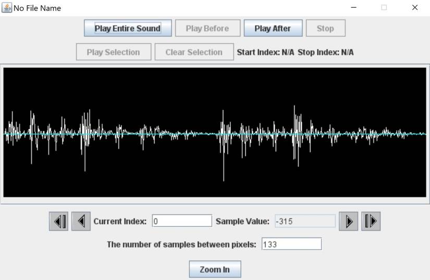430x280 pixels.
Task: Play the entire sound
Action: (128, 28)
